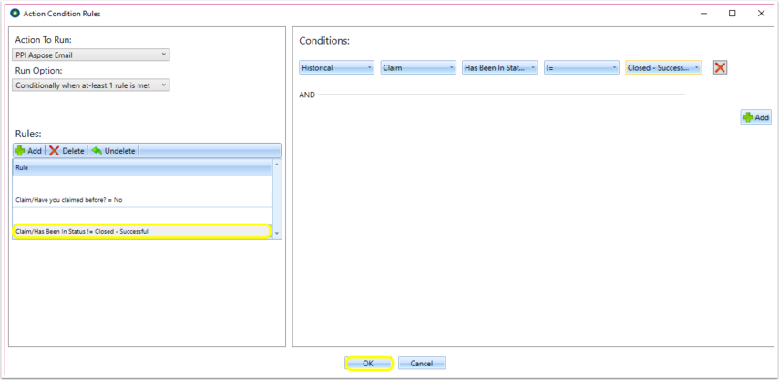779x380 pixels.
Task: Open the Has Been In Status dropdown
Action: tap(500, 68)
